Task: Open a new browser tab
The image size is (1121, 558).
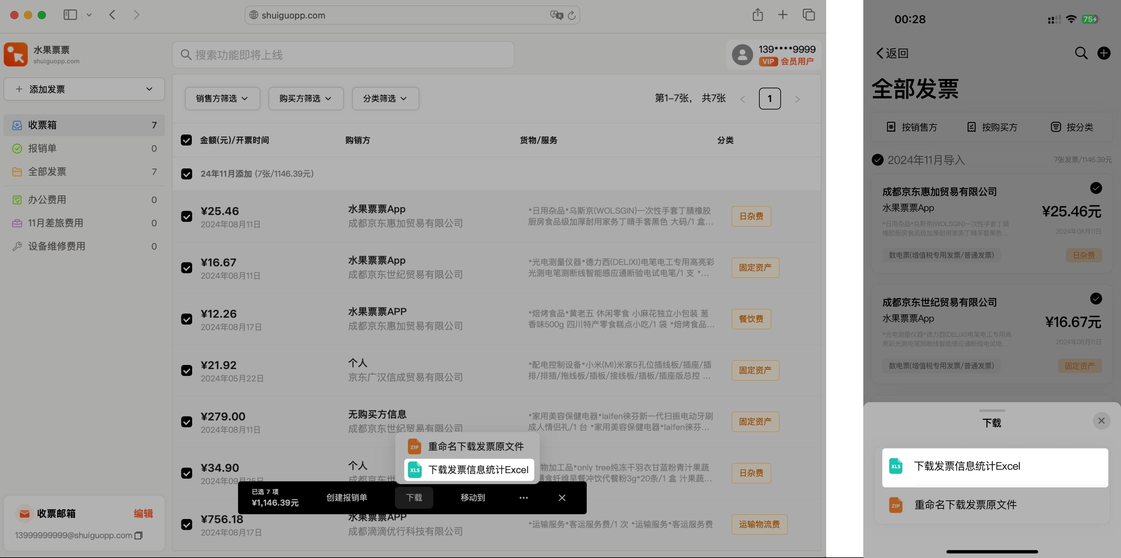Action: (782, 15)
